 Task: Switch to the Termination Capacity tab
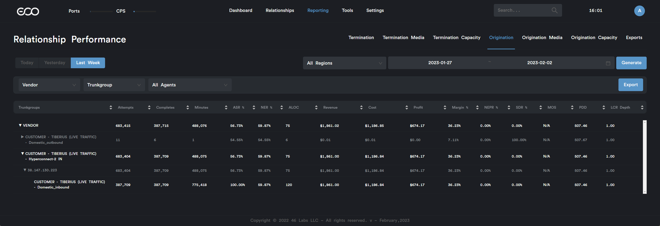click(x=457, y=37)
